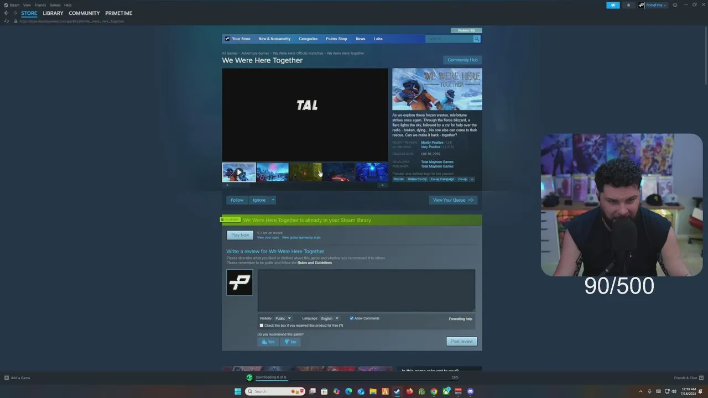Open the Formatting help link
This screenshot has width=708, height=398.
coord(461,319)
